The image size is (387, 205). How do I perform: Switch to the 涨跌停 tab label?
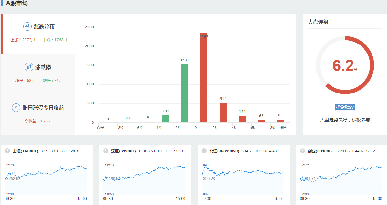43,67
